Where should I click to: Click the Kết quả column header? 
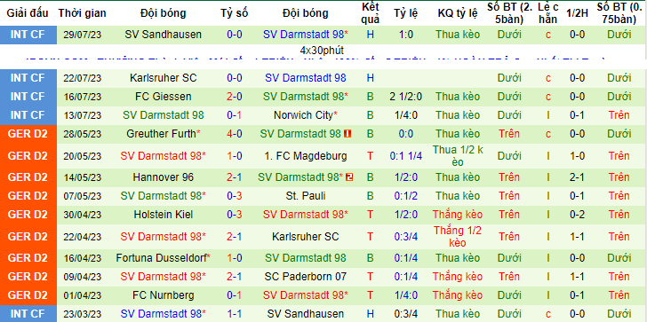370,13
